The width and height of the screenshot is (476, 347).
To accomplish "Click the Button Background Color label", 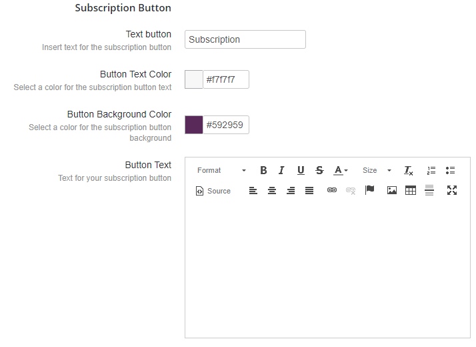I will pyautogui.click(x=119, y=114).
